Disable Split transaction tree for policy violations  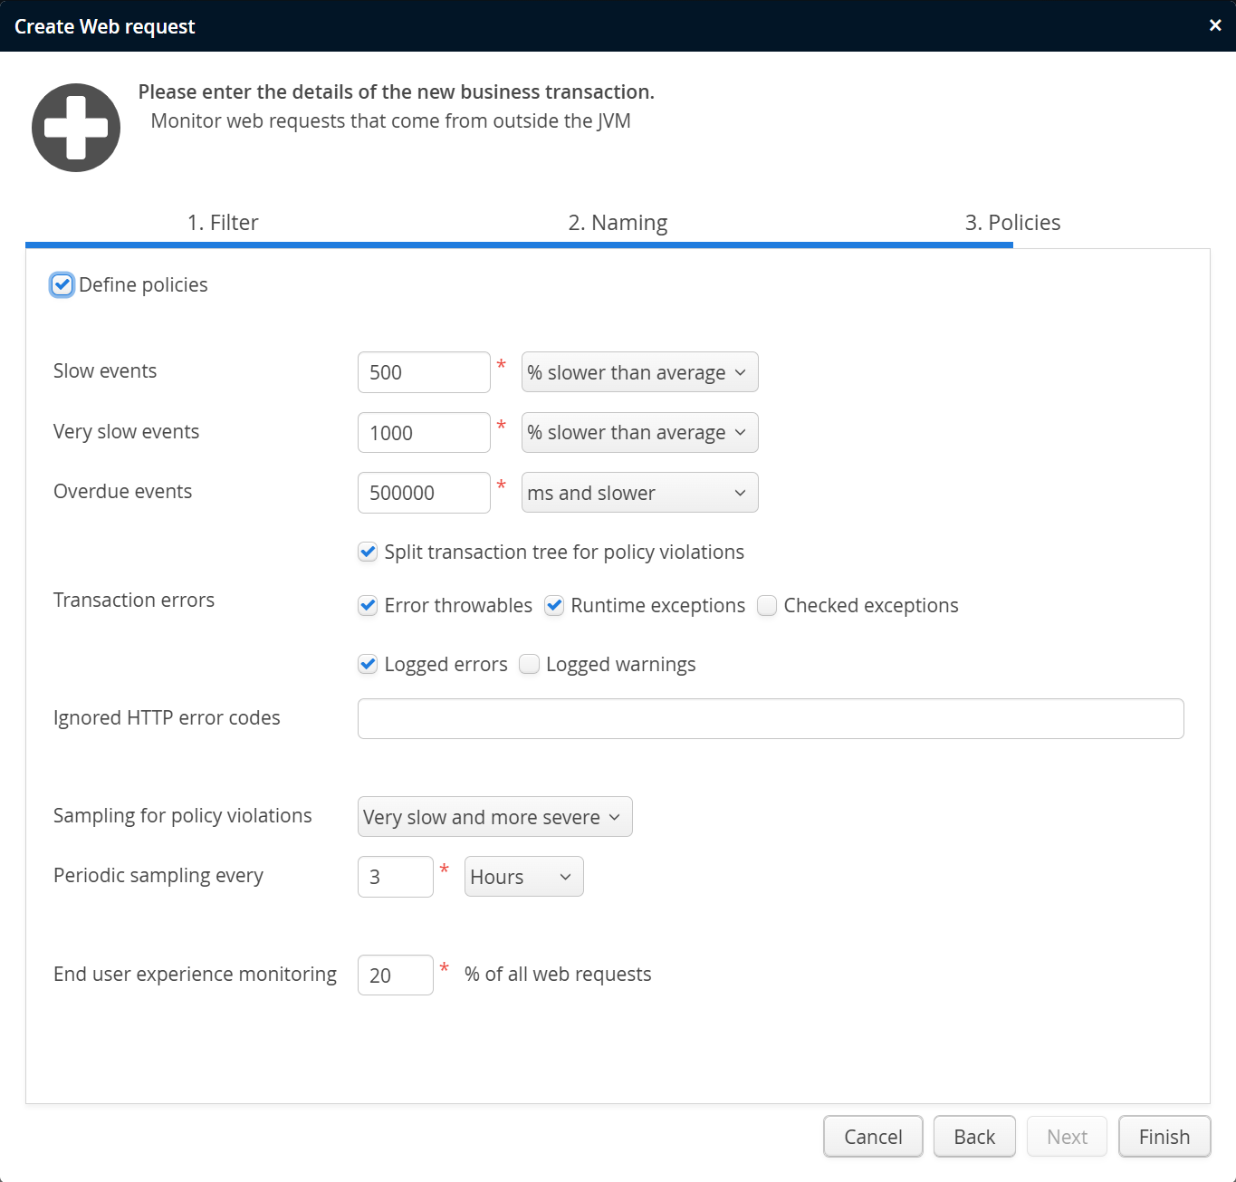368,553
